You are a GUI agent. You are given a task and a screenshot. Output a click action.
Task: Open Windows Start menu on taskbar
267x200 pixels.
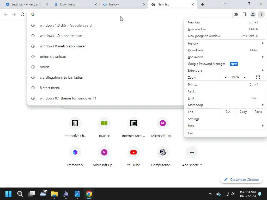click(8, 194)
